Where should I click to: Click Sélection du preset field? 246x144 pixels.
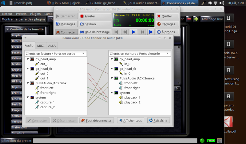(x=115, y=141)
